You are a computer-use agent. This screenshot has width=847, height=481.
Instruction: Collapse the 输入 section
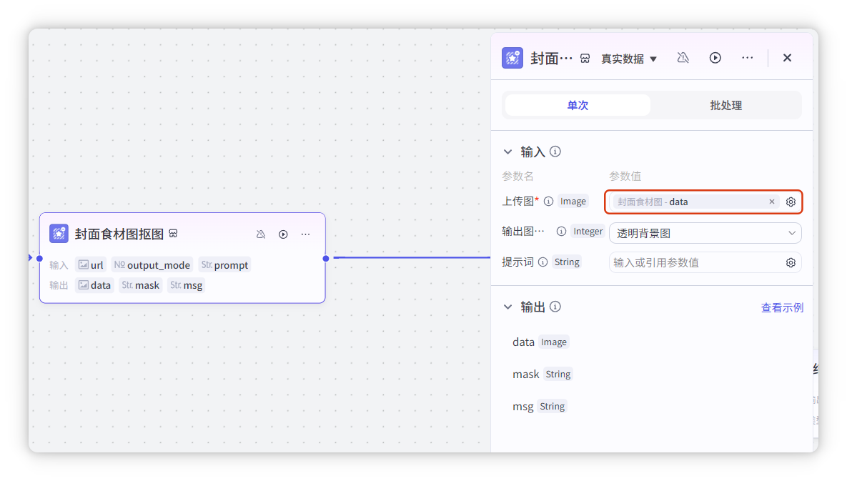pyautogui.click(x=508, y=152)
